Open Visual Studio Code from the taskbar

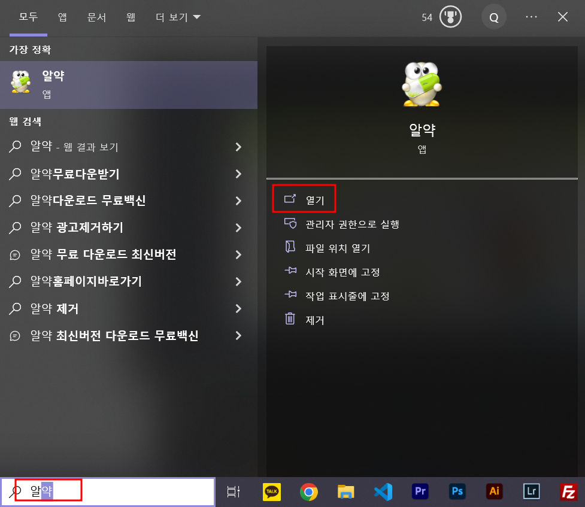tap(383, 491)
